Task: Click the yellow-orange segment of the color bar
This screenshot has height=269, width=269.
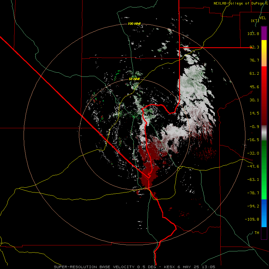Action: [x=264, y=53]
